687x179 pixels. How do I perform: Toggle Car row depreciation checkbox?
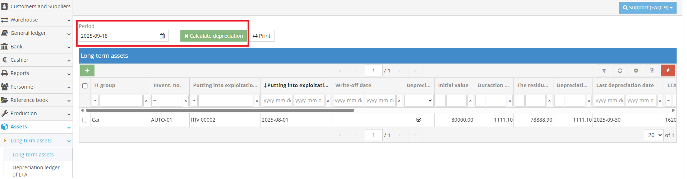click(x=419, y=120)
